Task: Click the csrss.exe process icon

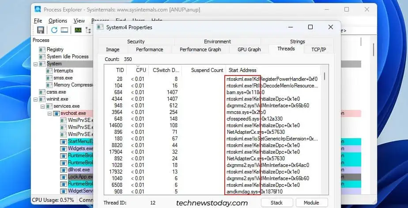Action: click(42, 92)
